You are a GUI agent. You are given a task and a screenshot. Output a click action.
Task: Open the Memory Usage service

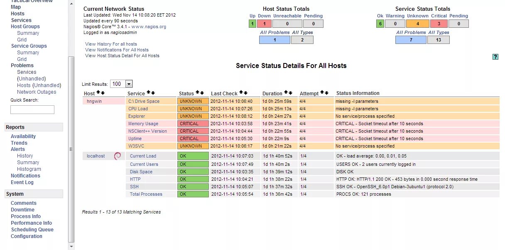143,124
